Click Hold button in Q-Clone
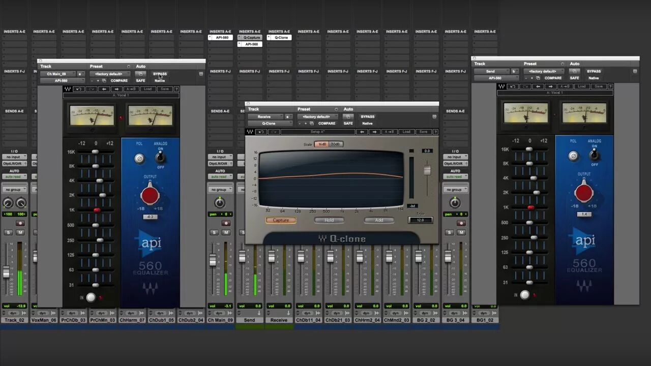 [329, 220]
